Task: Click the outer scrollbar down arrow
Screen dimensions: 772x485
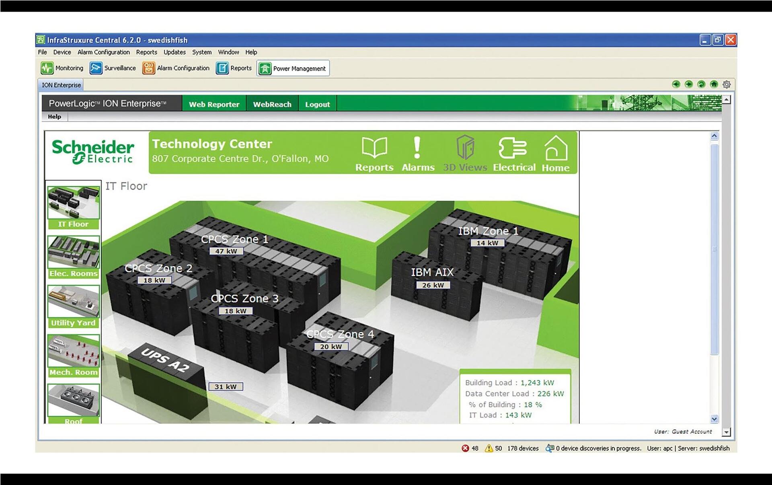Action: pyautogui.click(x=726, y=432)
